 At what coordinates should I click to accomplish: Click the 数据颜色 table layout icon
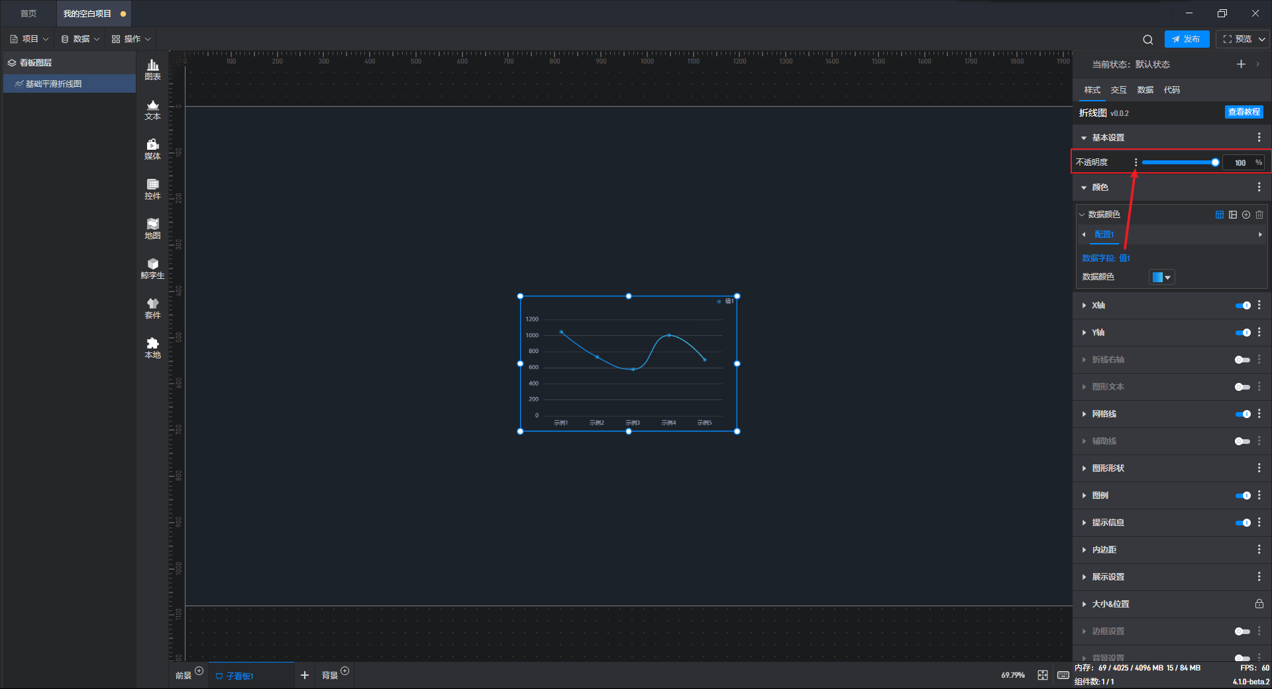(1219, 215)
